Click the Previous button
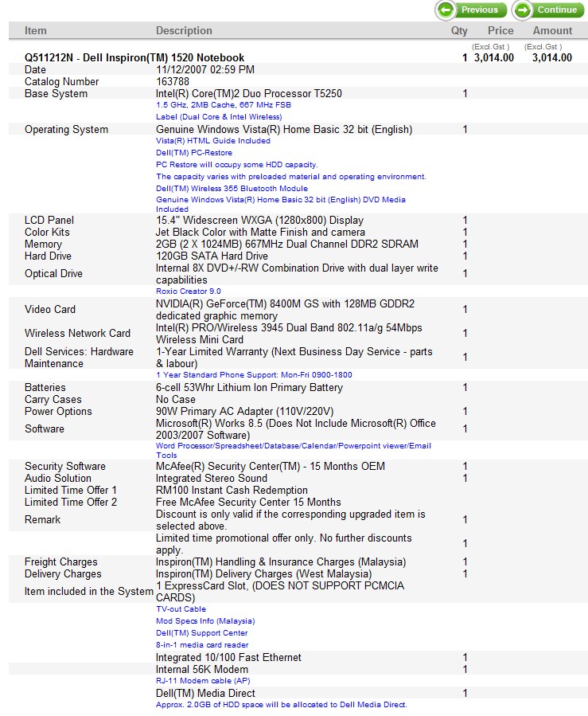Image resolution: width=588 pixels, height=716 pixels. point(471,10)
